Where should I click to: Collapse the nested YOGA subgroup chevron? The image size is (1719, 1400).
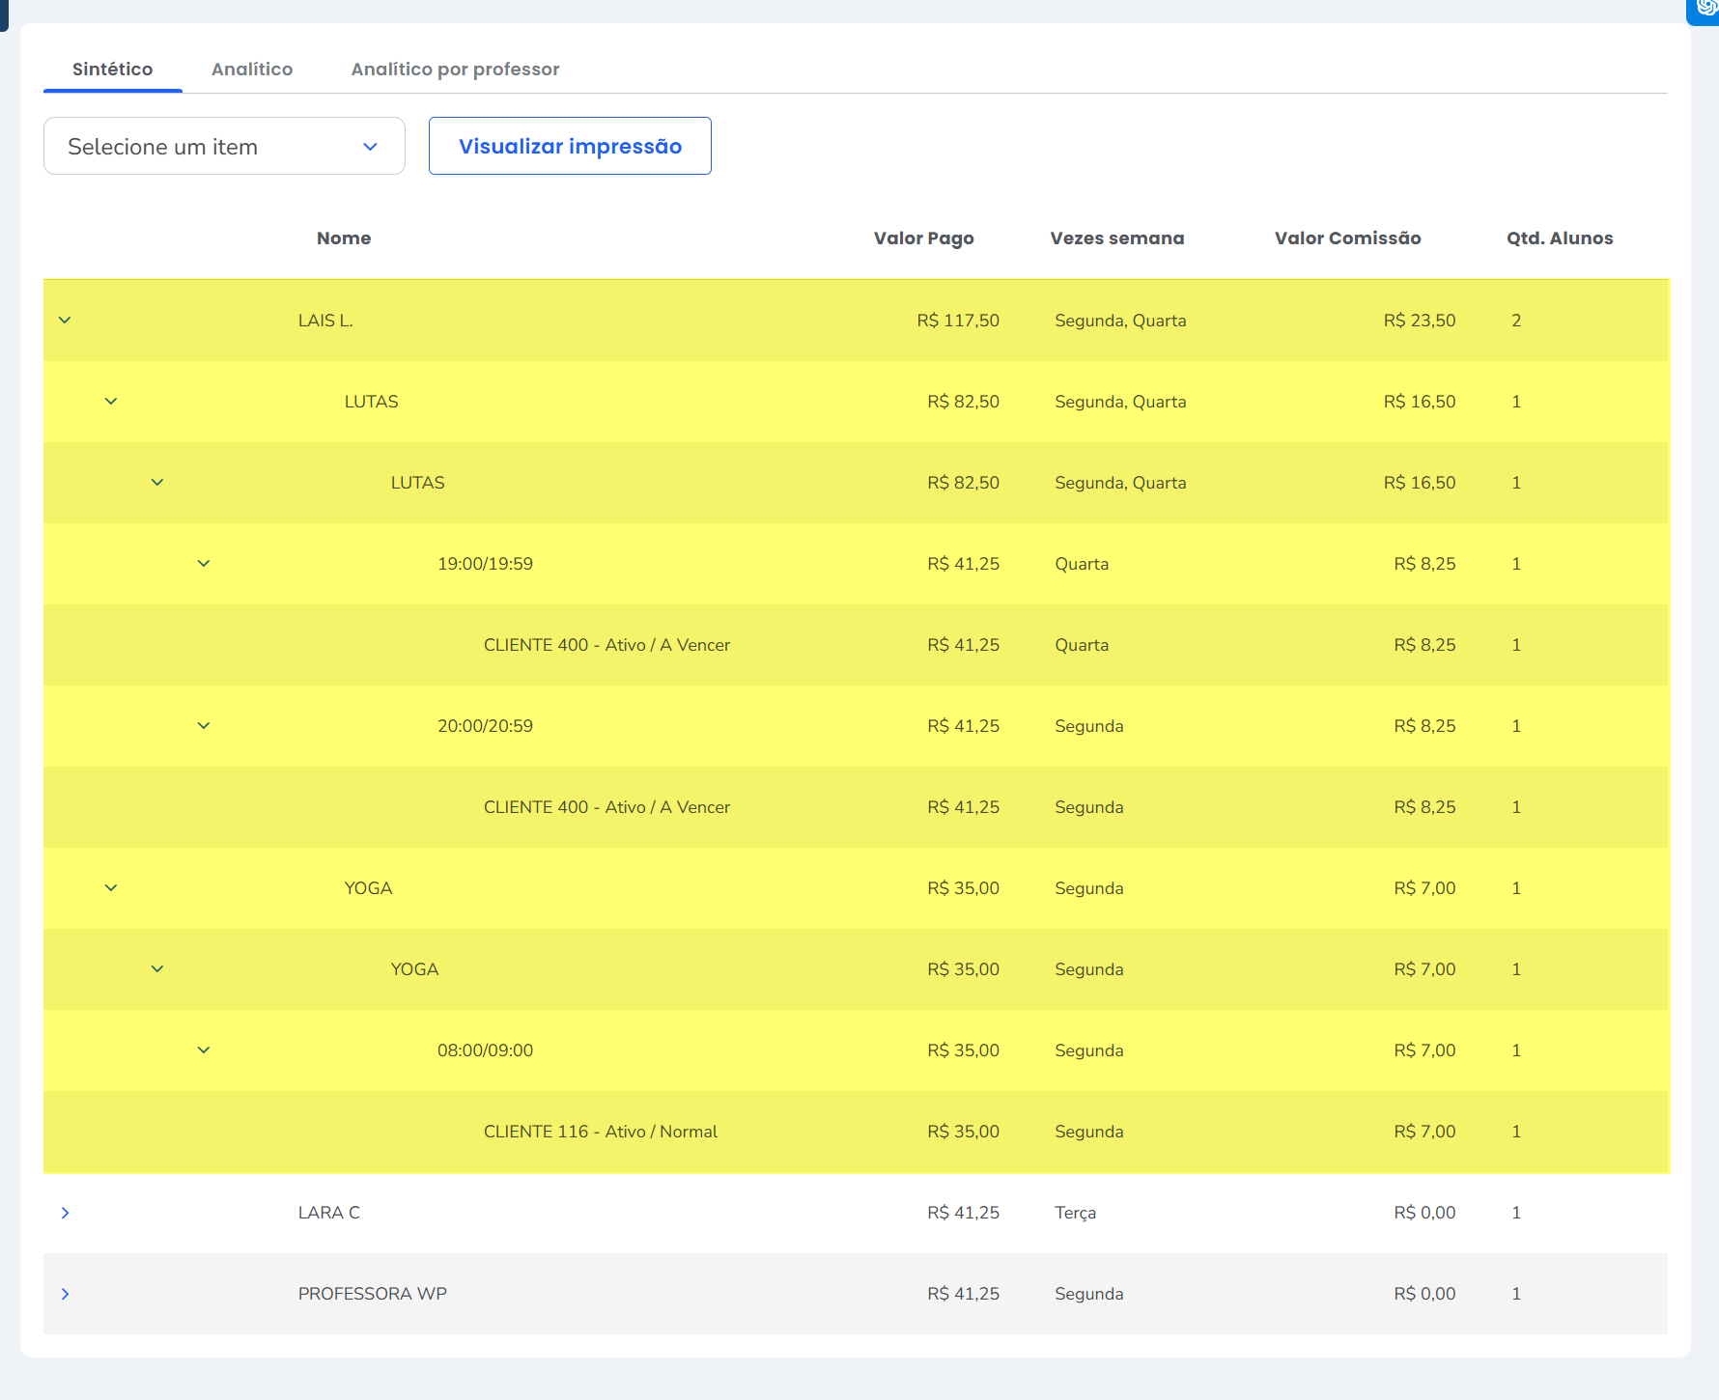157,969
